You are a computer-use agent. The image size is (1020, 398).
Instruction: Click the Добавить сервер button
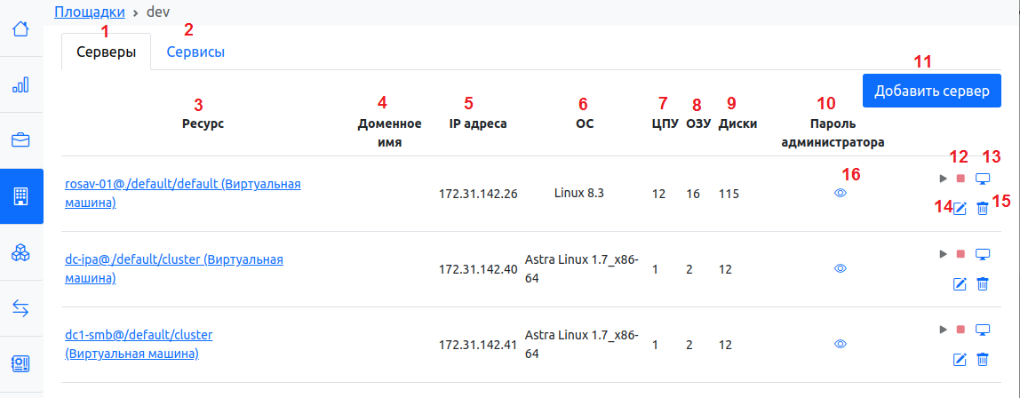click(932, 91)
